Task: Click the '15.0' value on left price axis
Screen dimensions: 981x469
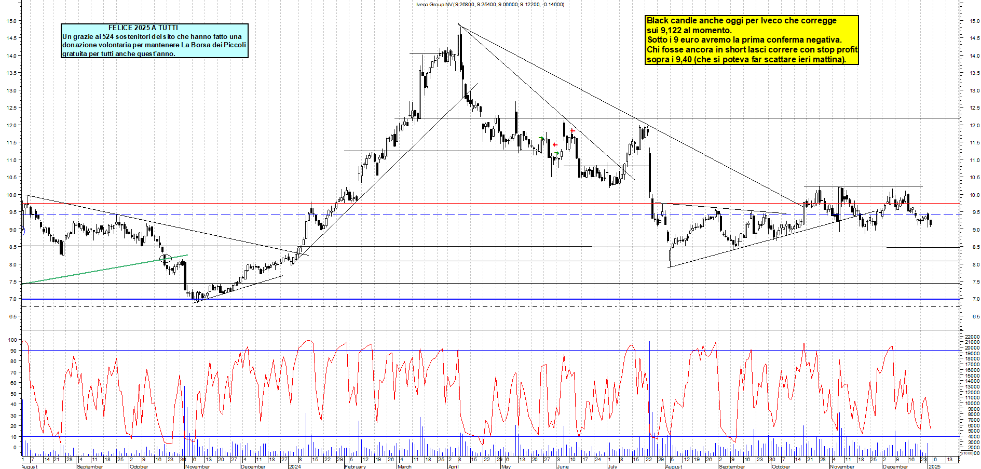Action: coord(11,21)
